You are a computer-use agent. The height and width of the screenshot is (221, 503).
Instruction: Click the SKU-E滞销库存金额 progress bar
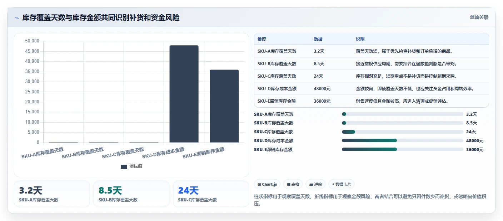(402, 149)
